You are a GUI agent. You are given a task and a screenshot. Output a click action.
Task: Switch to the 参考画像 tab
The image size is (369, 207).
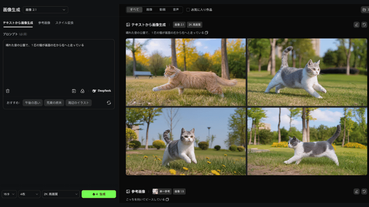point(44,23)
